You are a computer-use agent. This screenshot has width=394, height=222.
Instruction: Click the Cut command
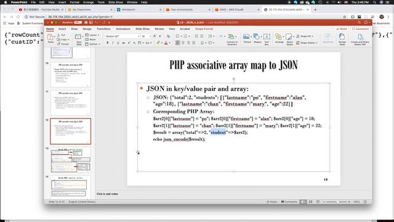coord(62,35)
